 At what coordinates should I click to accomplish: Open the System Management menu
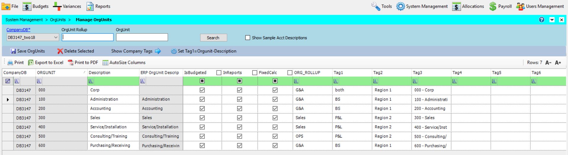click(422, 6)
